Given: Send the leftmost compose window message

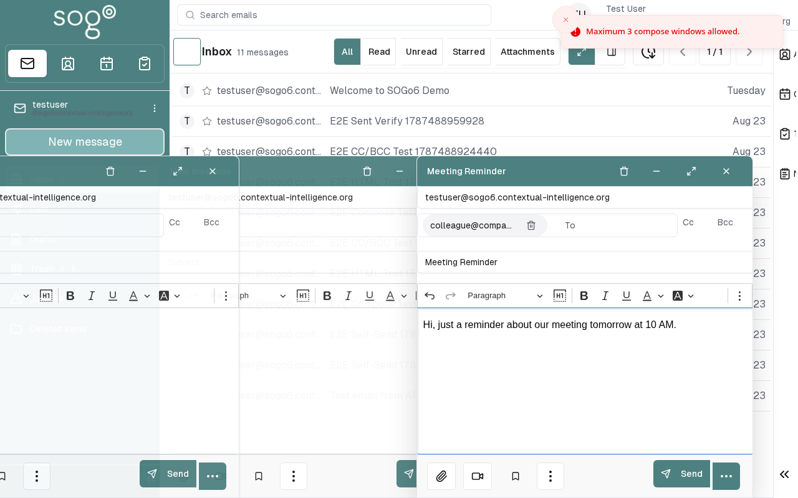Looking at the screenshot, I should [168, 474].
